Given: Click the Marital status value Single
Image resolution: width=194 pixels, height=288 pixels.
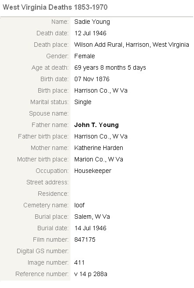Looking at the screenshot, I should pos(83,102).
